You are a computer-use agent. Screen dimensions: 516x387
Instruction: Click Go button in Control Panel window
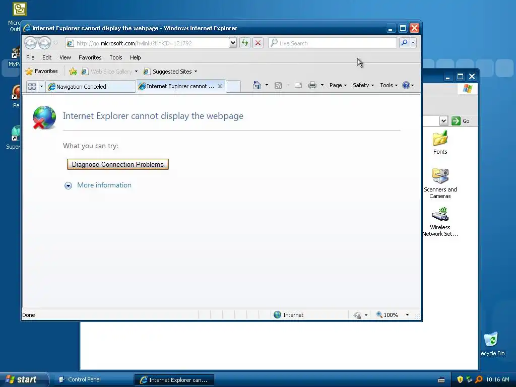(x=461, y=121)
